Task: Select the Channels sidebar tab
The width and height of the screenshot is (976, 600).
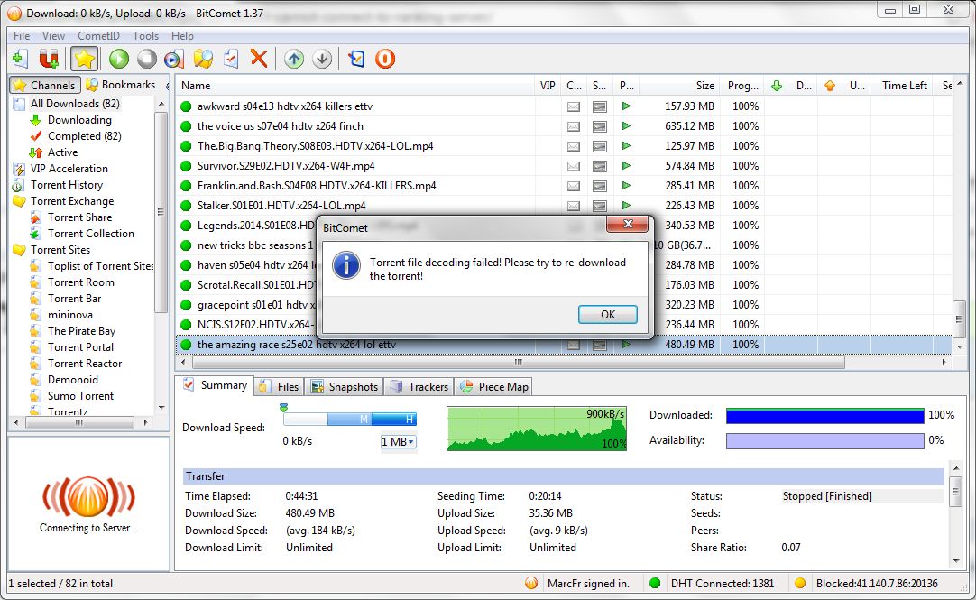Action: click(45, 86)
